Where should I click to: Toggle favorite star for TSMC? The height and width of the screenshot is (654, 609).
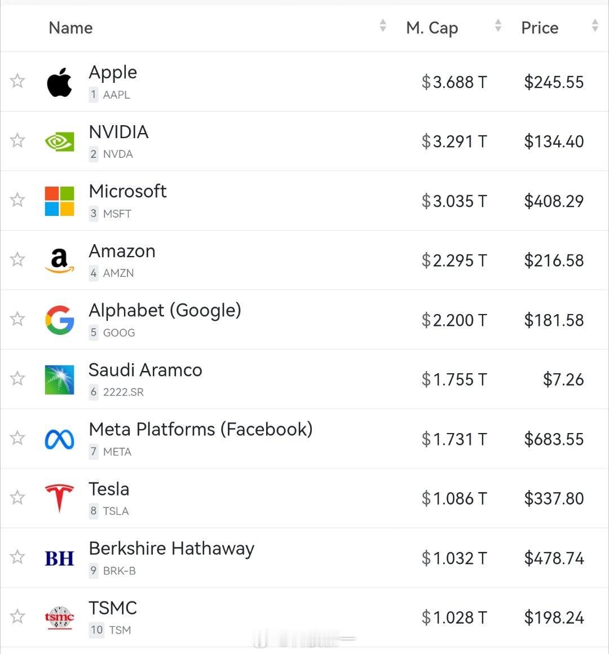click(x=17, y=616)
